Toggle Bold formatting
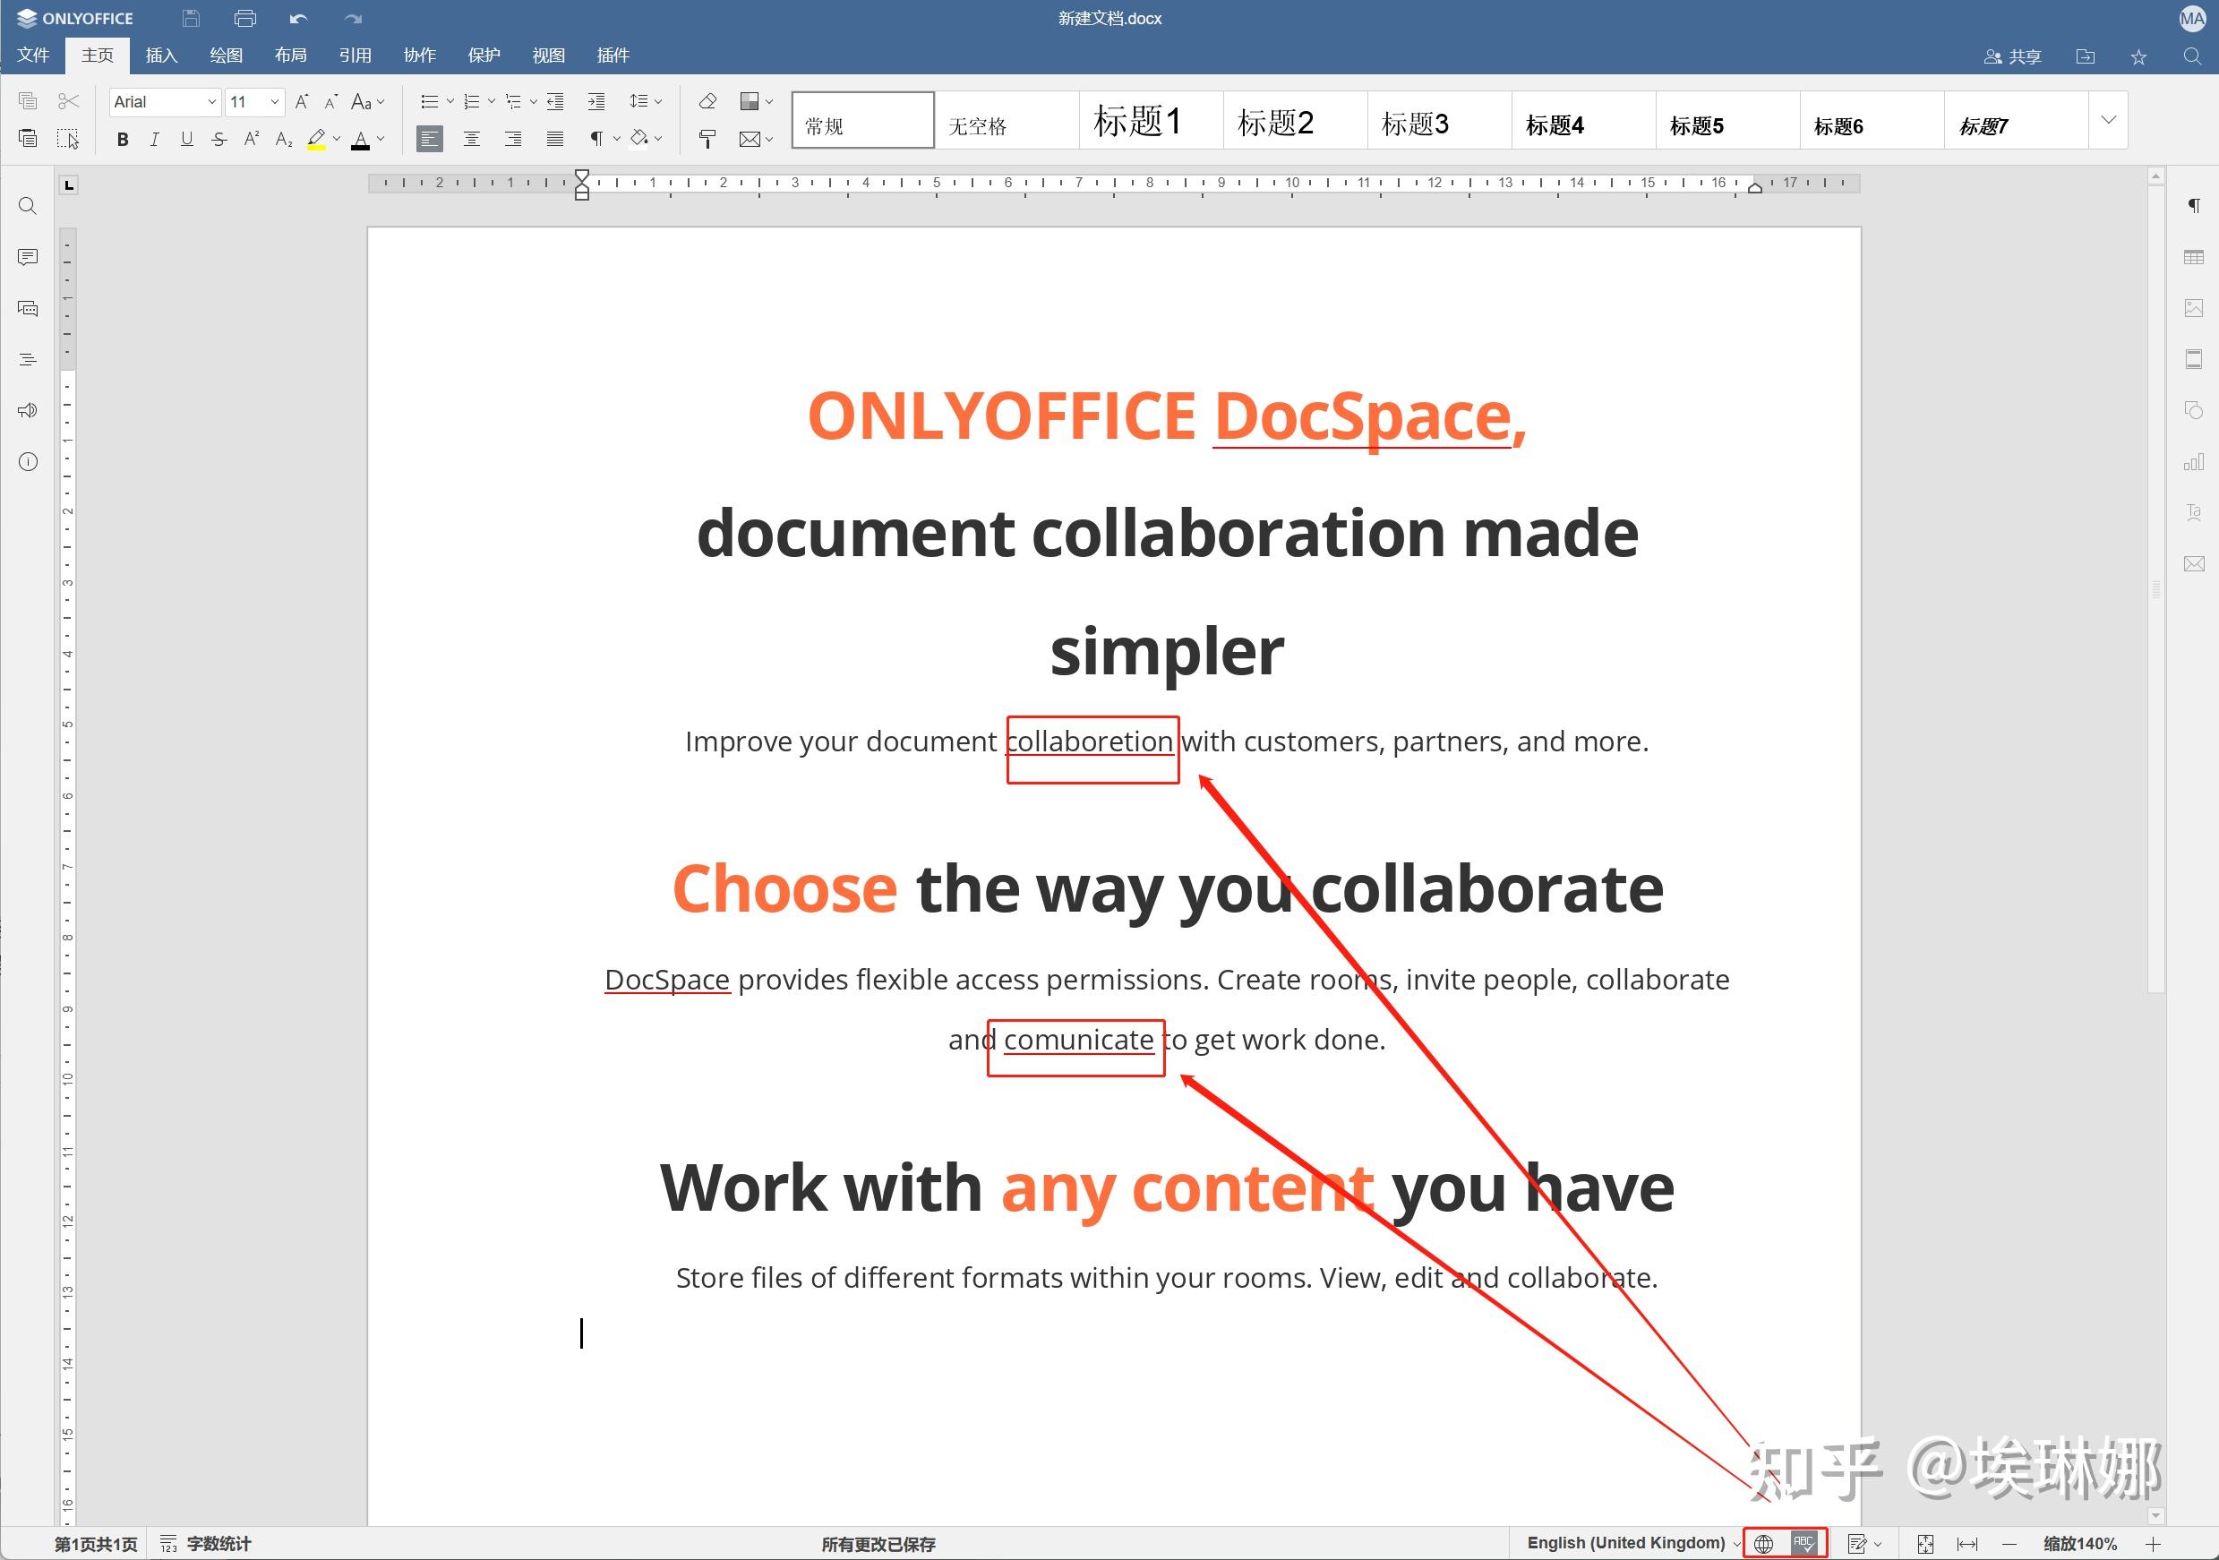 tap(123, 139)
